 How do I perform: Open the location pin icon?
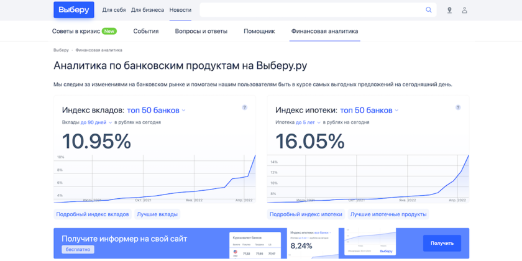(x=449, y=10)
